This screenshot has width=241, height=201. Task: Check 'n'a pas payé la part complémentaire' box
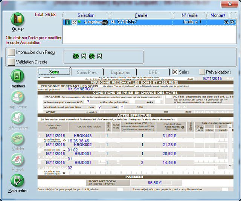click(225, 189)
